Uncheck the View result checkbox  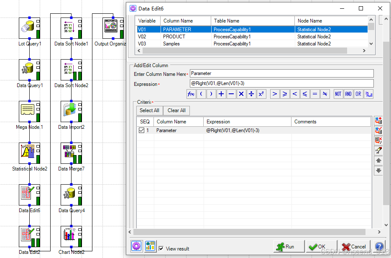[x=161, y=248]
